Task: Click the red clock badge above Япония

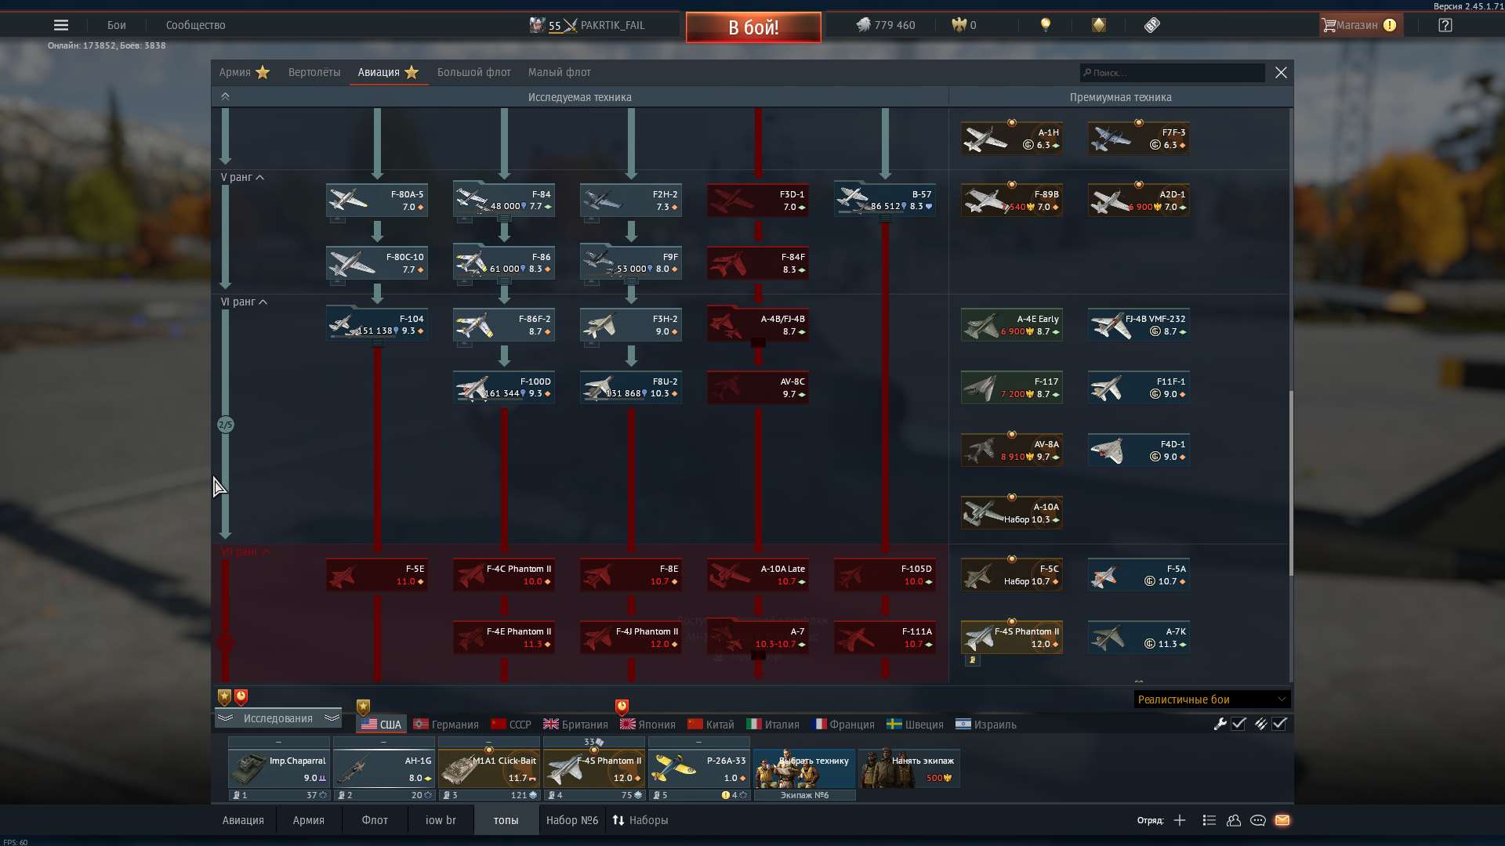Action: [x=622, y=707]
